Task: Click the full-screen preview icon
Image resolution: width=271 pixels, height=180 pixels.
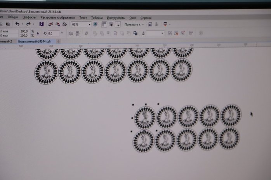Action: click(x=95, y=24)
